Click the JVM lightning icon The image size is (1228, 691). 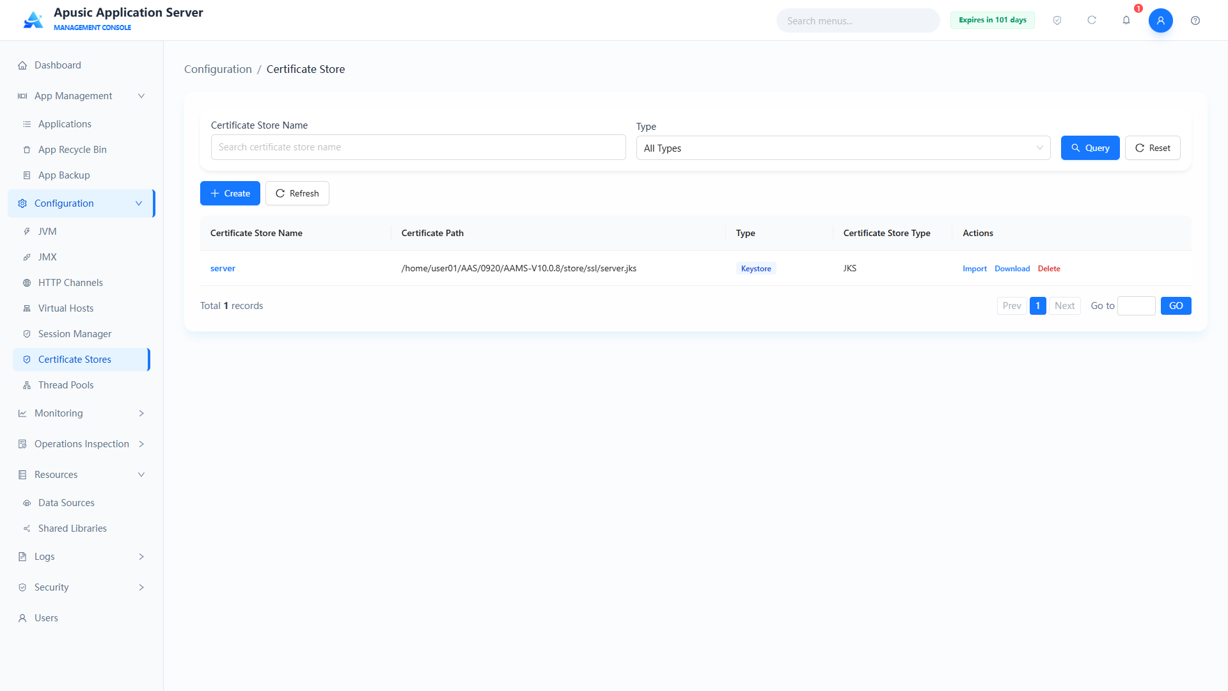[x=27, y=232]
